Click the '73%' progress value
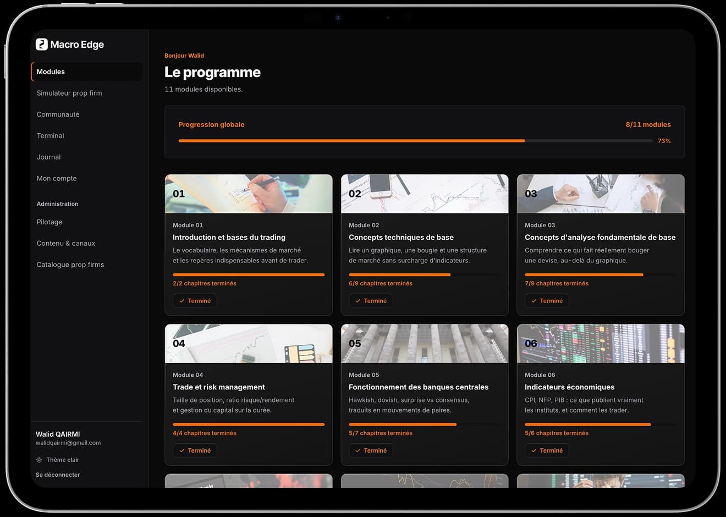The image size is (726, 517). point(664,141)
